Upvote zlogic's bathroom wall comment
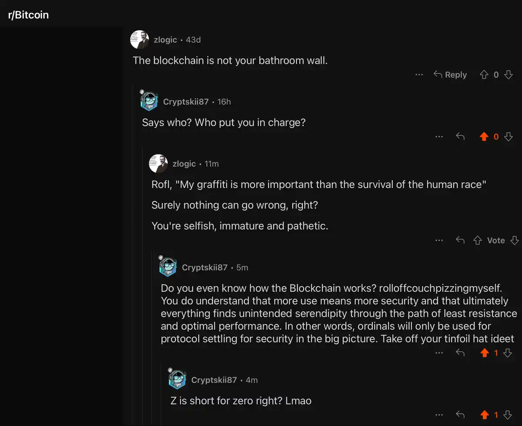The width and height of the screenshot is (522, 426). click(x=484, y=75)
